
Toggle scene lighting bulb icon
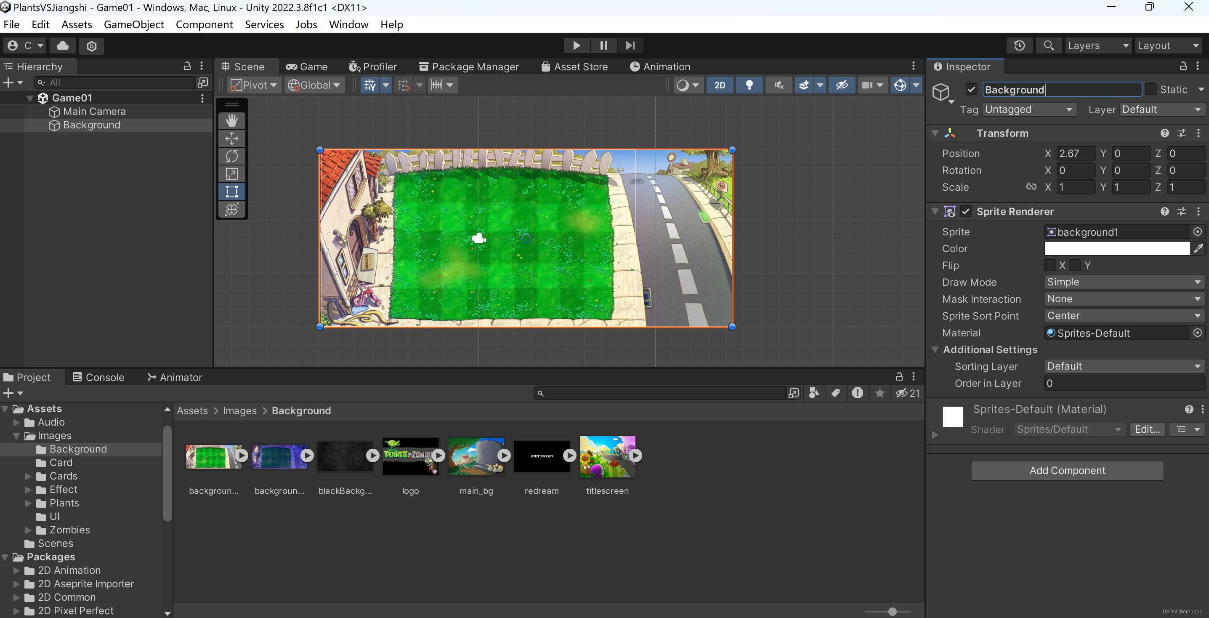point(749,85)
